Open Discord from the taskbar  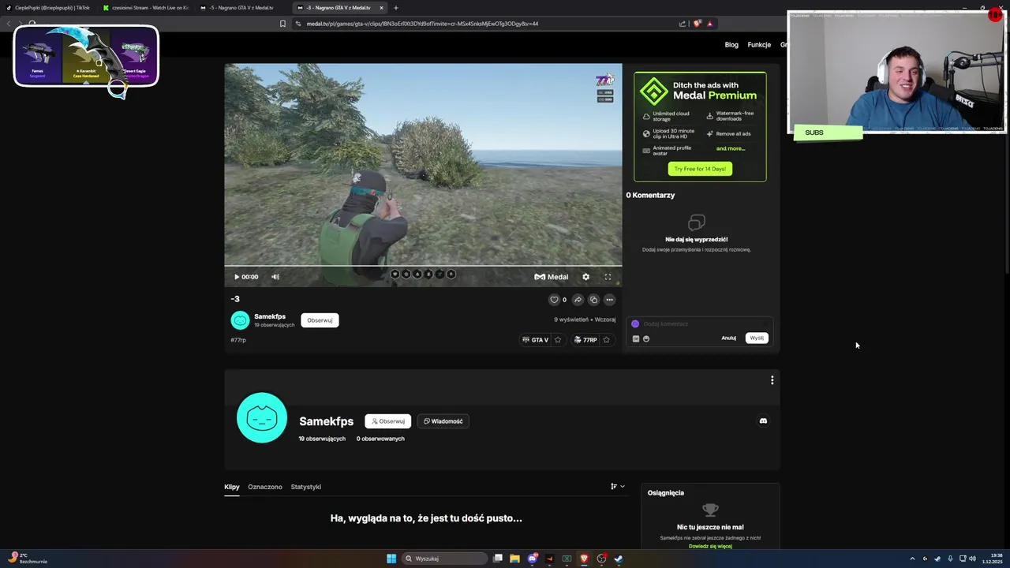click(x=533, y=559)
